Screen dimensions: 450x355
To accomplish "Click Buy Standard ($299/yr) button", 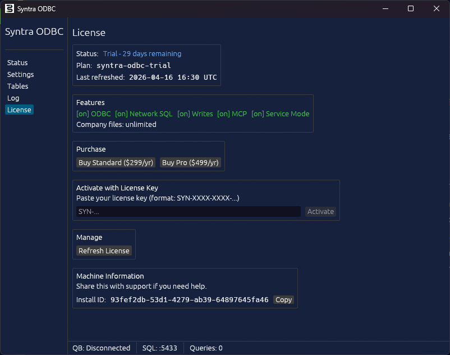I will (x=116, y=162).
